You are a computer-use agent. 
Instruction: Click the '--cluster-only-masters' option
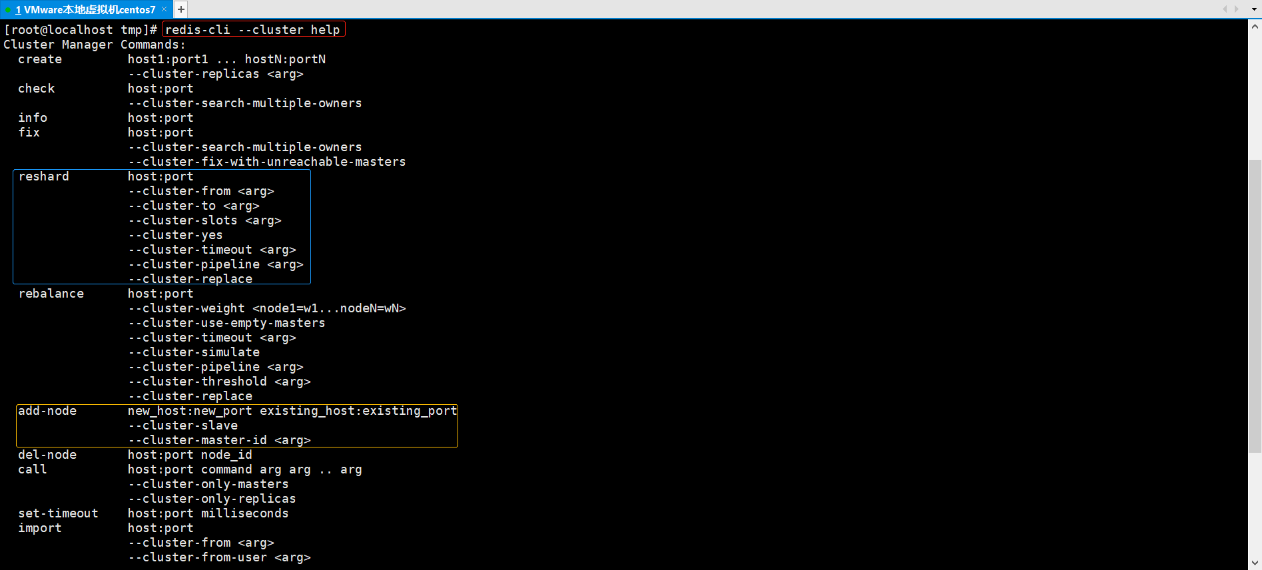pyautogui.click(x=208, y=484)
